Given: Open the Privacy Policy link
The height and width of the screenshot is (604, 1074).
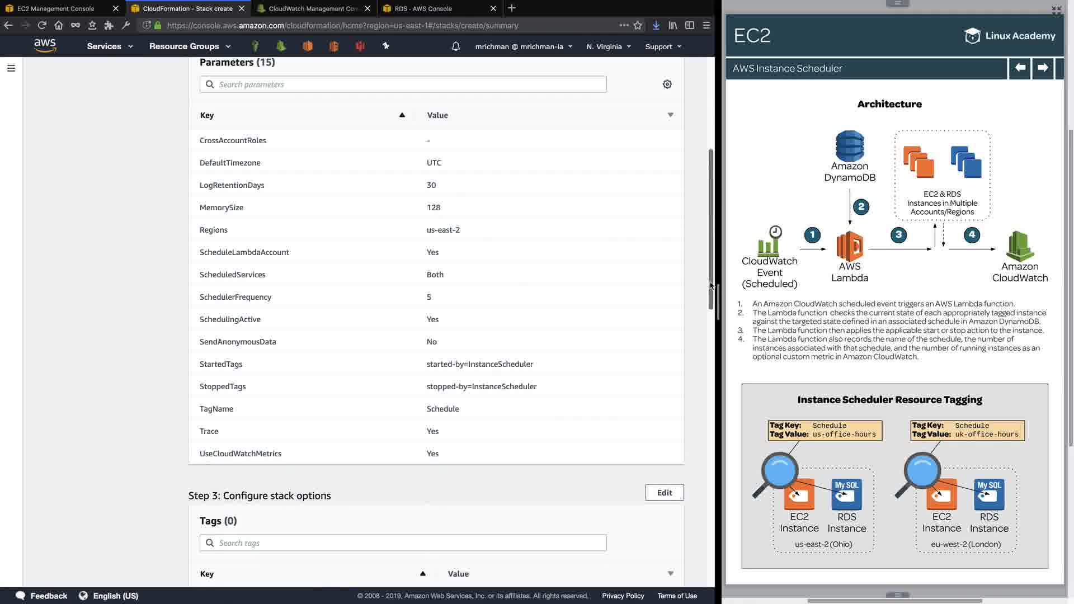Looking at the screenshot, I should 623,596.
